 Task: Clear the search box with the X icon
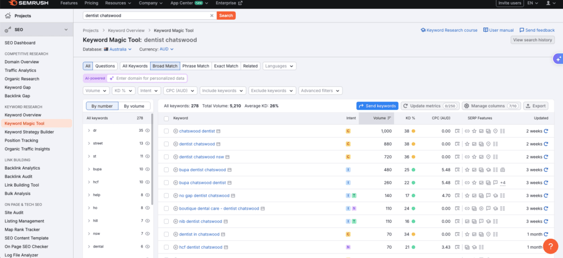[x=212, y=16]
